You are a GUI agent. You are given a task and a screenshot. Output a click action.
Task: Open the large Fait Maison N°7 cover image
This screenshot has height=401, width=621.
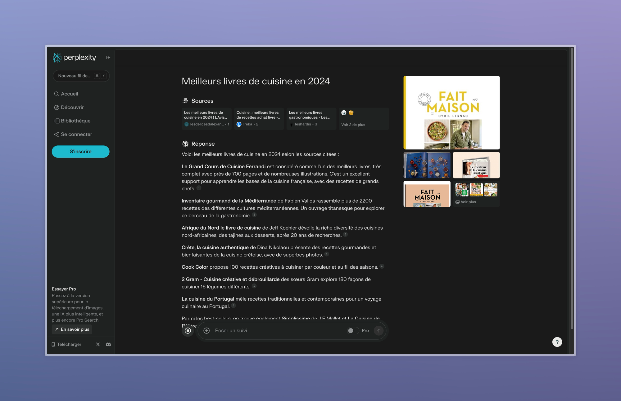[x=451, y=113]
